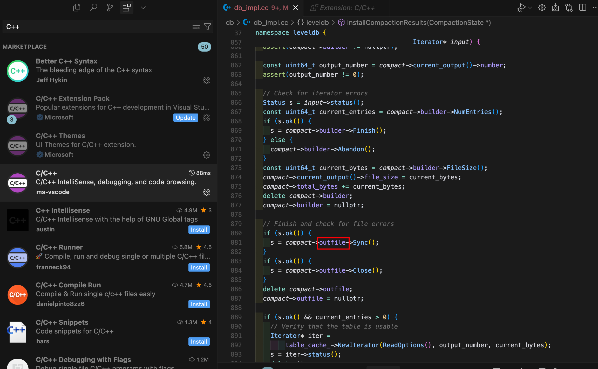
Task: Open the filter extensions funnel
Action: click(x=207, y=26)
